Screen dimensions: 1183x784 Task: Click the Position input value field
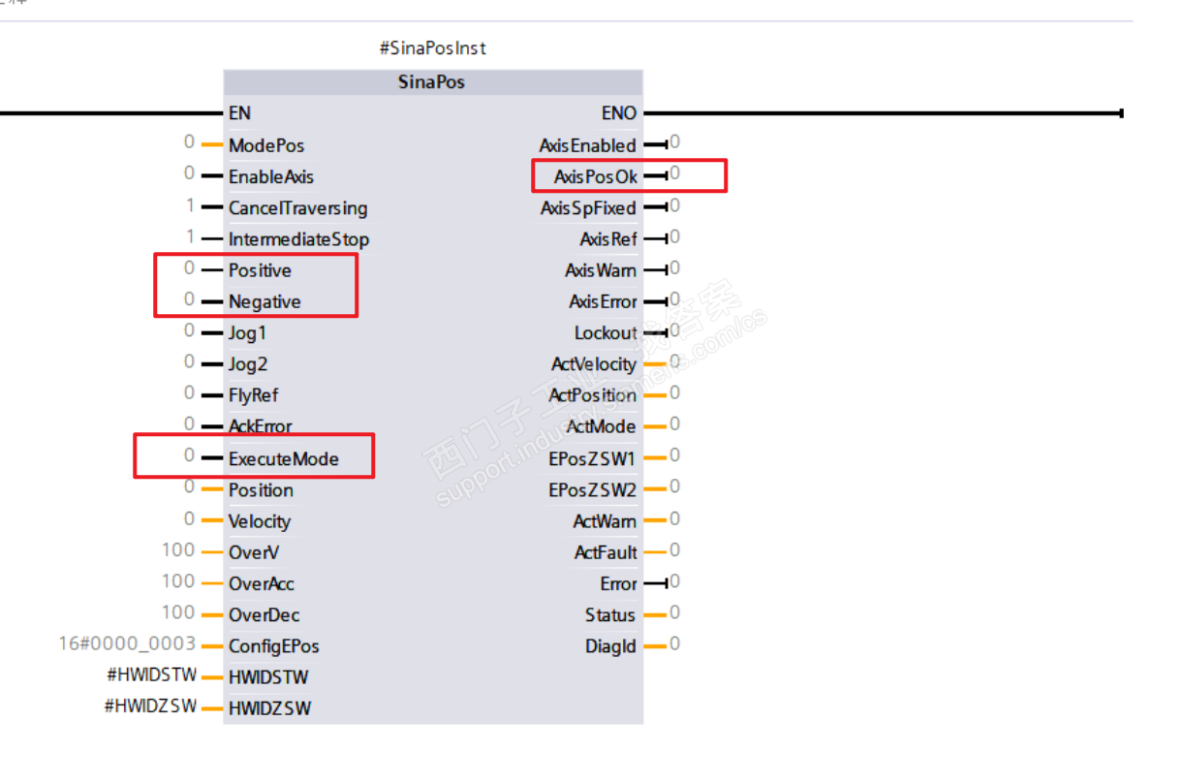pyautogui.click(x=189, y=488)
